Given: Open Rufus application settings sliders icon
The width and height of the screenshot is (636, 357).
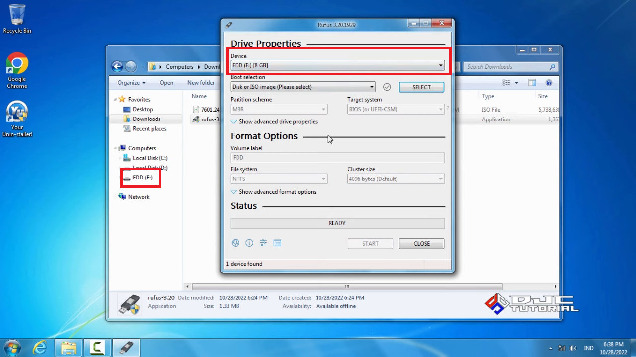Looking at the screenshot, I should coord(263,243).
